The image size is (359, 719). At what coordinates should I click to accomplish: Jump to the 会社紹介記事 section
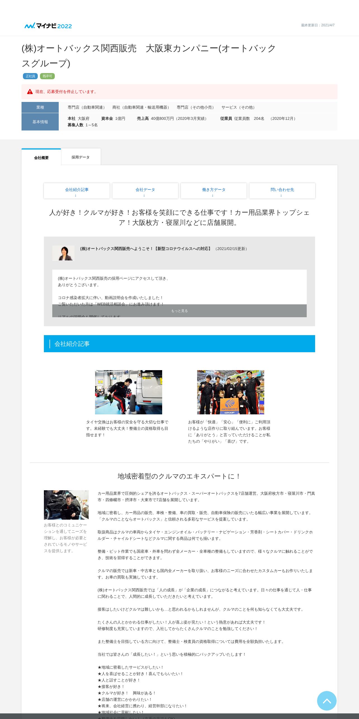pos(77,191)
